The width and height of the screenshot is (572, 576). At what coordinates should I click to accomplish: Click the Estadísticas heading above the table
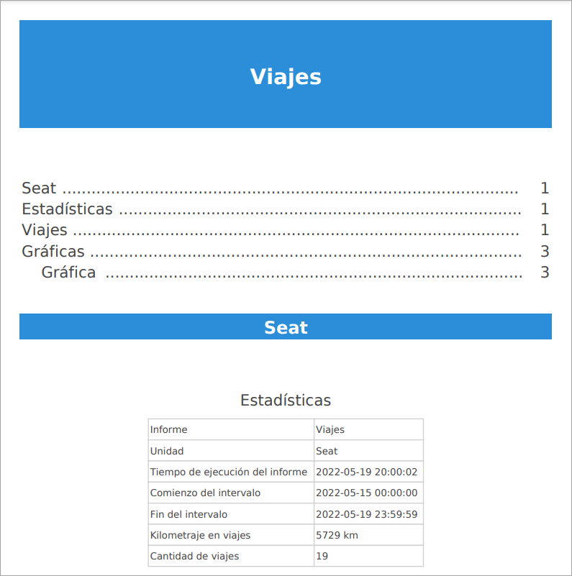pos(286,401)
